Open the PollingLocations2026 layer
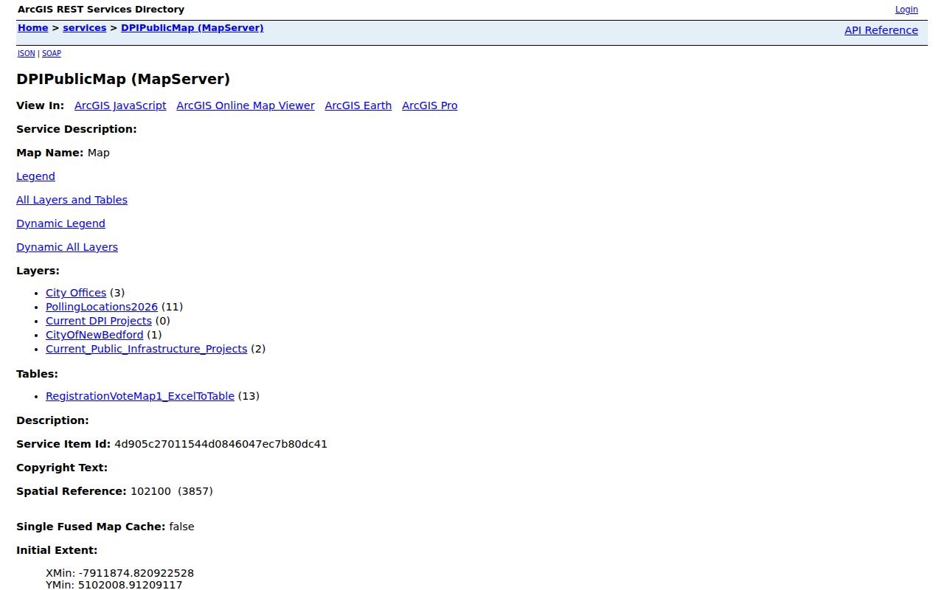This screenshot has height=590, width=944. tap(102, 307)
